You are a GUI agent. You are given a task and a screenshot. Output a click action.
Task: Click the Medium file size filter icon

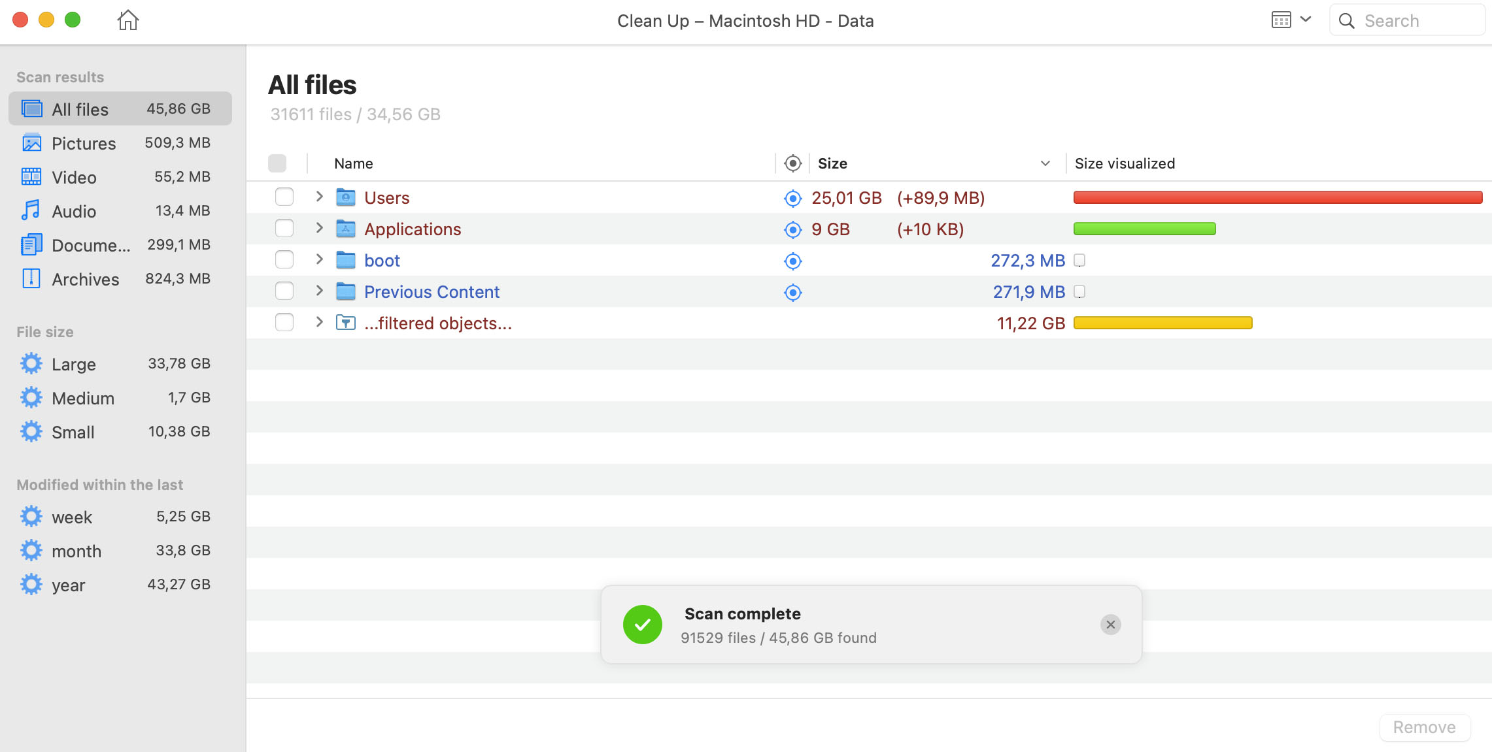click(31, 396)
